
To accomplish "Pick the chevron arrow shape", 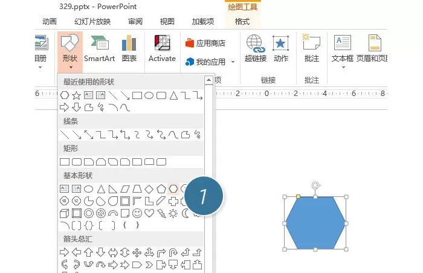I will tap(149, 265).
